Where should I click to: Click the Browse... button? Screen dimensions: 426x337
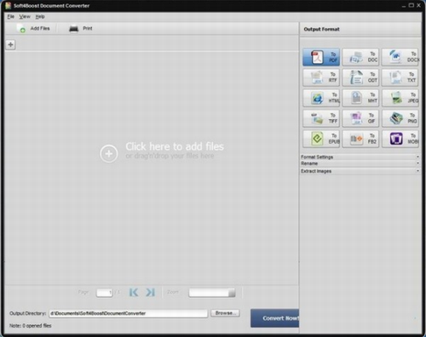pos(225,313)
